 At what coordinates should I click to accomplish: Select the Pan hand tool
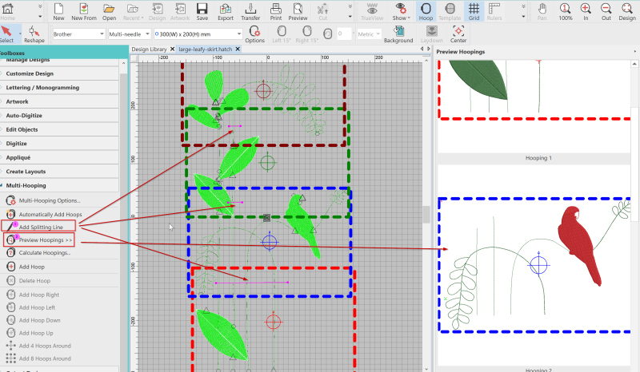542,11
